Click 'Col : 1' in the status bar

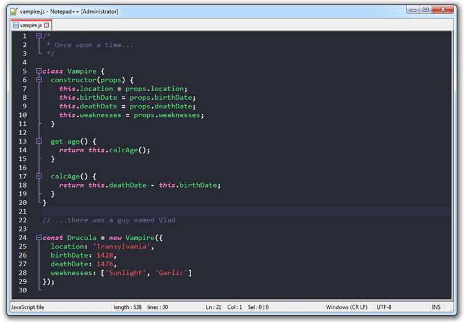tap(234, 307)
